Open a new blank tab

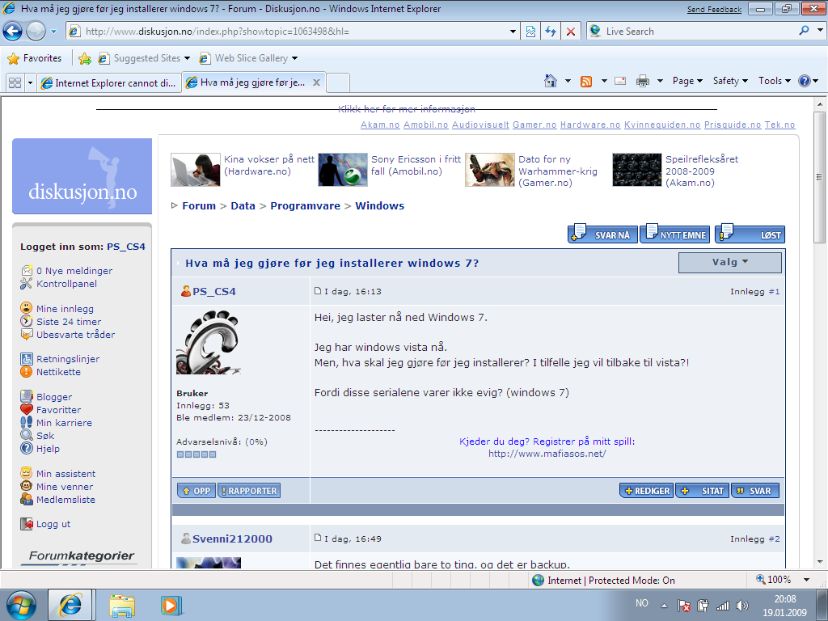point(338,83)
